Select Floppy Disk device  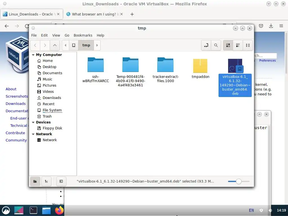(x=52, y=128)
